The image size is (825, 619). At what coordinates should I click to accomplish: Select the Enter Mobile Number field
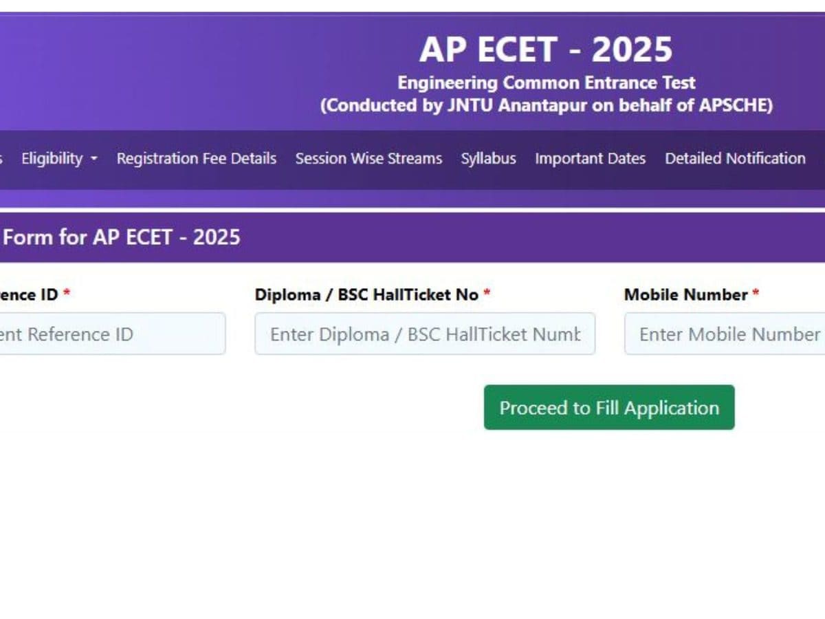(725, 334)
